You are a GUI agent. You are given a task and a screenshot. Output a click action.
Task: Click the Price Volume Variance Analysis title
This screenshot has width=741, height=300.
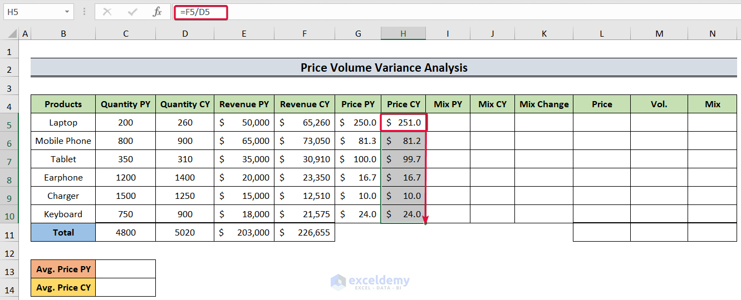(384, 68)
